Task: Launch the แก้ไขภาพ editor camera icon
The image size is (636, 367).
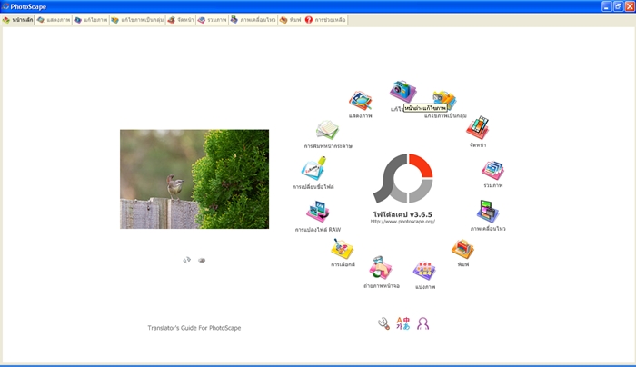Action: 402,91
